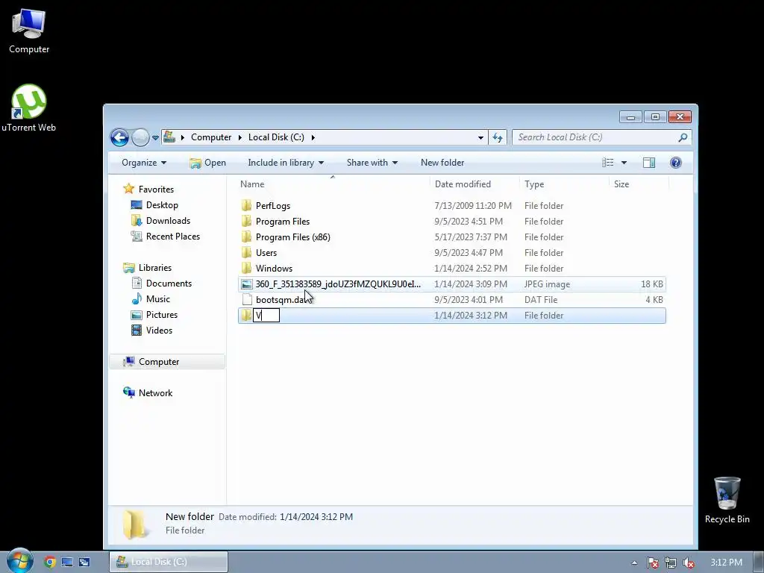Select the Windows folder icon
The image size is (764, 573).
[x=246, y=268]
